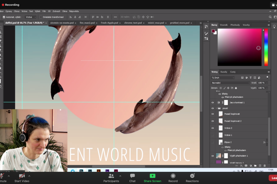This screenshot has height=184, width=277.
Task: Open the Vrstva auto-select dropdown
Action: (30, 17)
